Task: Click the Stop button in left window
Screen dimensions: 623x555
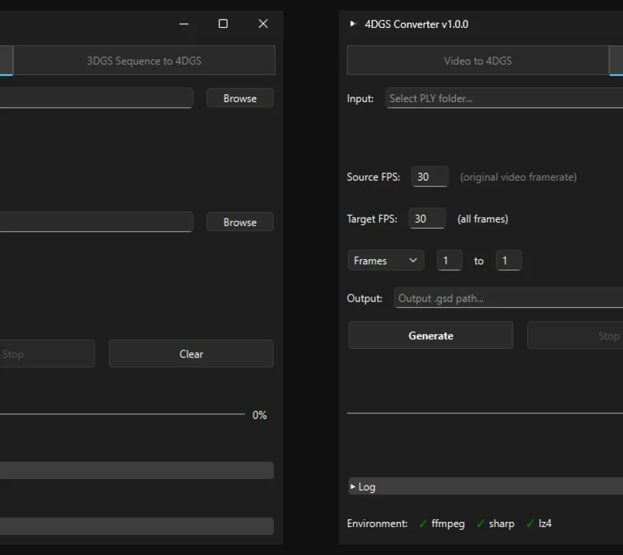Action: coord(47,354)
